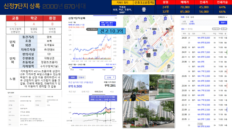Click the 23.01 매매 7억 9,000 transaction
232x130 pixels.
204,100
